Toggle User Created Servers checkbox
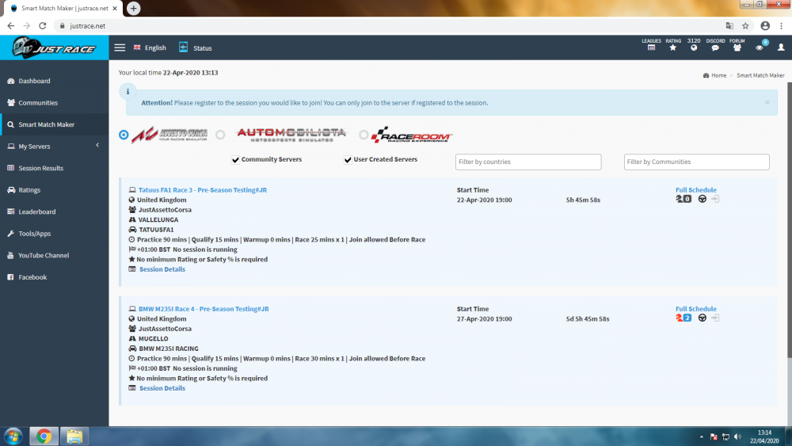792x446 pixels. 348,159
